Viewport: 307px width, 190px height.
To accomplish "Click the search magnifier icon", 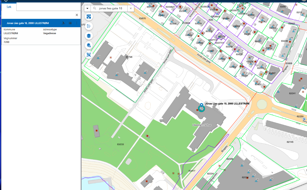I will click(x=95, y=8).
